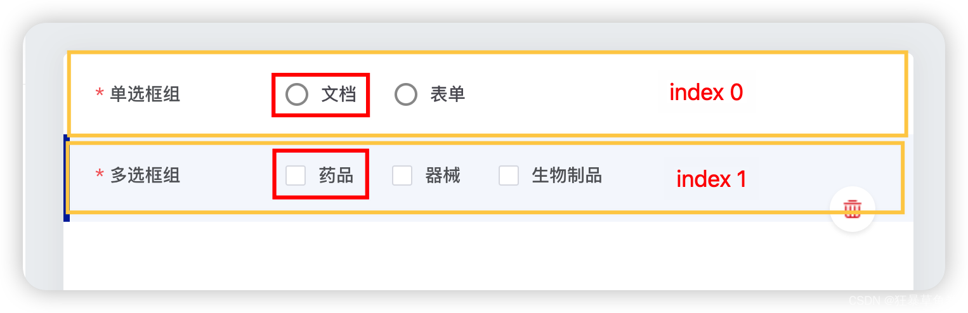This screenshot has height=313, width=968.
Task: Click the red index 0 annotation
Action: pyautogui.click(x=706, y=93)
